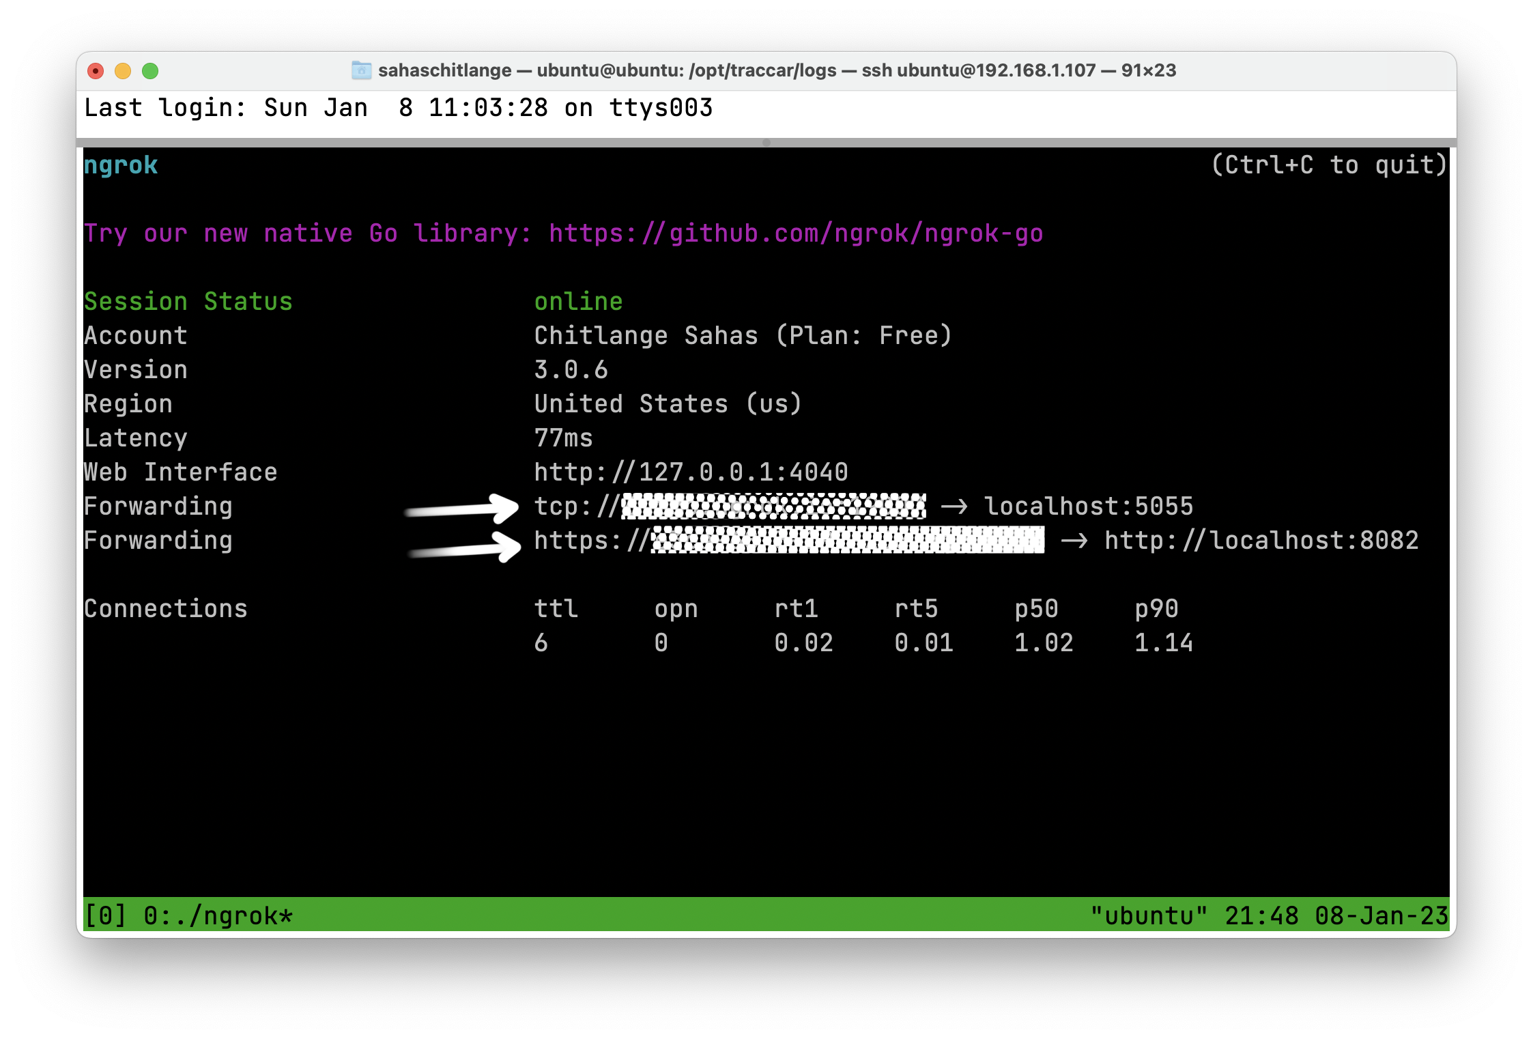
Task: Click the green fullscreen window button
Action: pyautogui.click(x=150, y=71)
